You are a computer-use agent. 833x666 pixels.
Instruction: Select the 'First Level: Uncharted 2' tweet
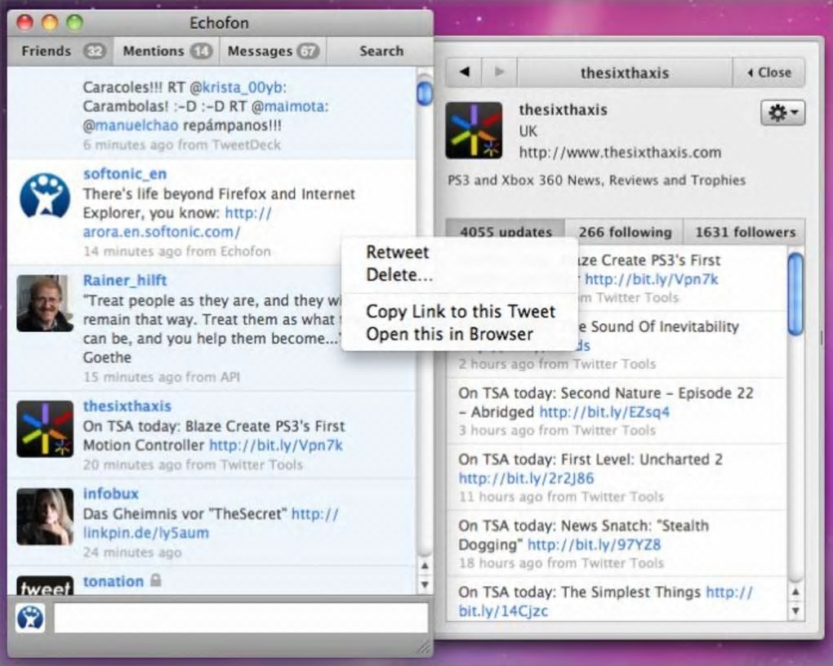tap(617, 477)
